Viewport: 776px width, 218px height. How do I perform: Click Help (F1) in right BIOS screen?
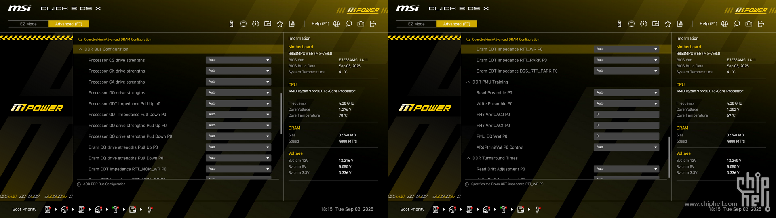(x=708, y=24)
